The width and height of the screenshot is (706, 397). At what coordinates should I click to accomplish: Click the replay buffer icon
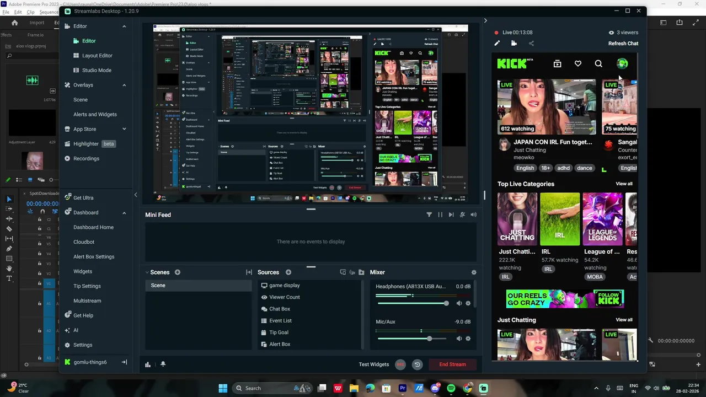pyautogui.click(x=417, y=364)
